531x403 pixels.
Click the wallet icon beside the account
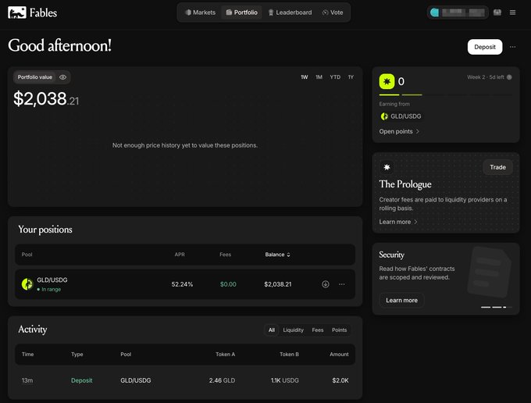[497, 12]
